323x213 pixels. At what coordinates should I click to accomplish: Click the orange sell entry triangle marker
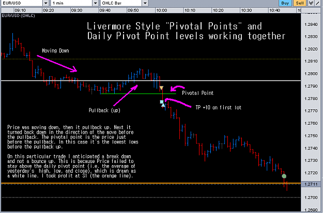161,88
